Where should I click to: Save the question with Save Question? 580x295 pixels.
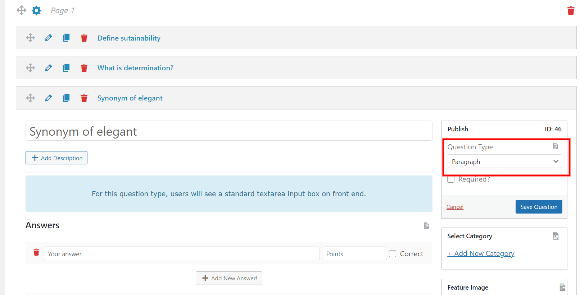tap(539, 207)
